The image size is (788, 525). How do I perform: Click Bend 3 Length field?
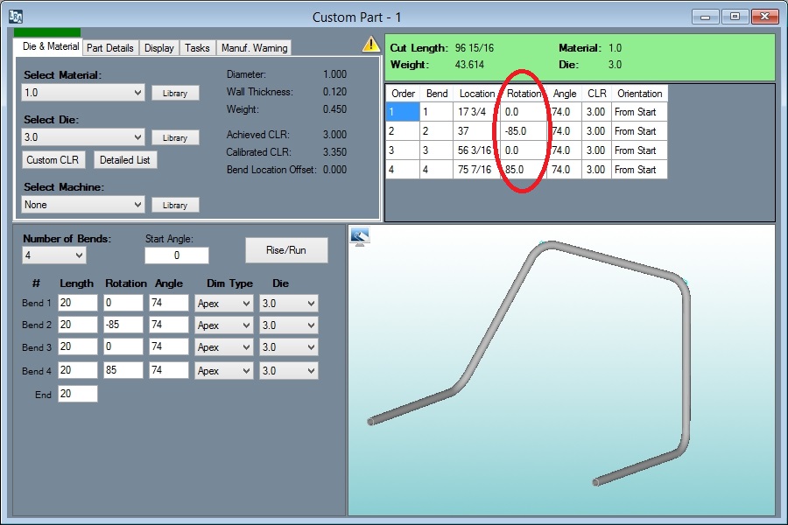coord(78,346)
